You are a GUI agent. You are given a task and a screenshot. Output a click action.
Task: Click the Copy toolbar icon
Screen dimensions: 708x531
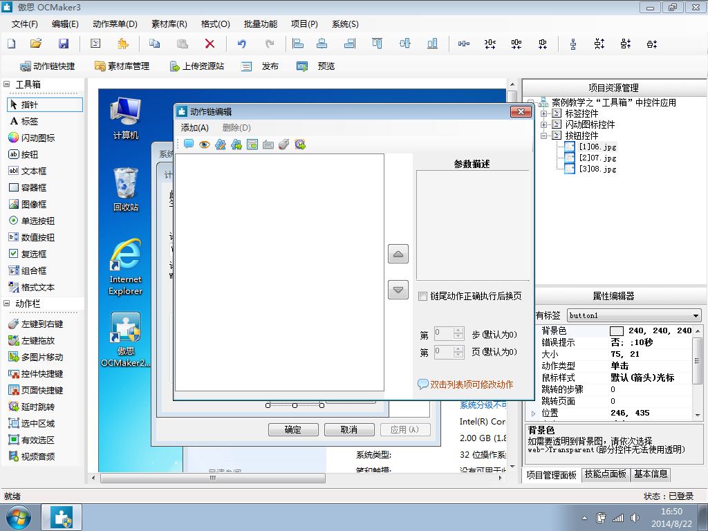point(154,44)
